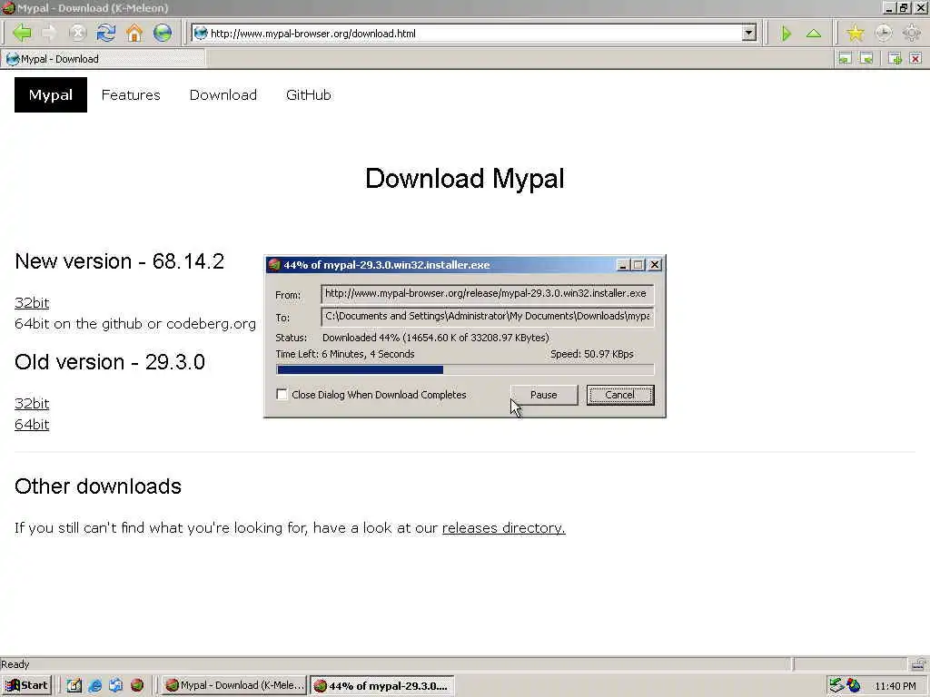
Task: Open a new tab via tab-bar icon
Action: (x=895, y=58)
